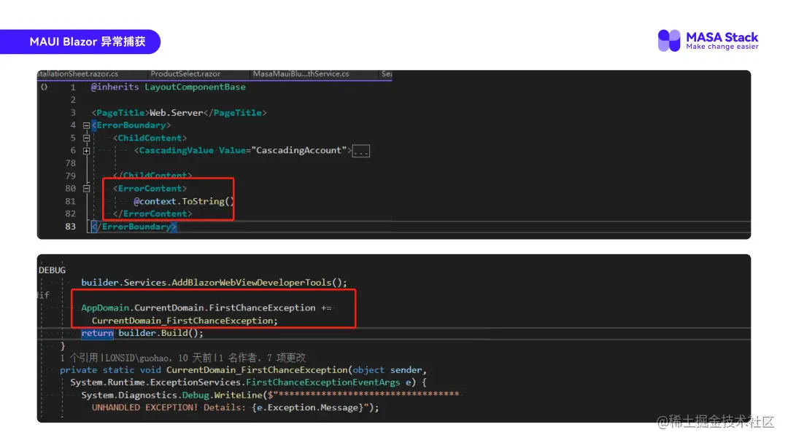Expand the collapsed ellipsis box after CascadingAccount

(x=361, y=151)
